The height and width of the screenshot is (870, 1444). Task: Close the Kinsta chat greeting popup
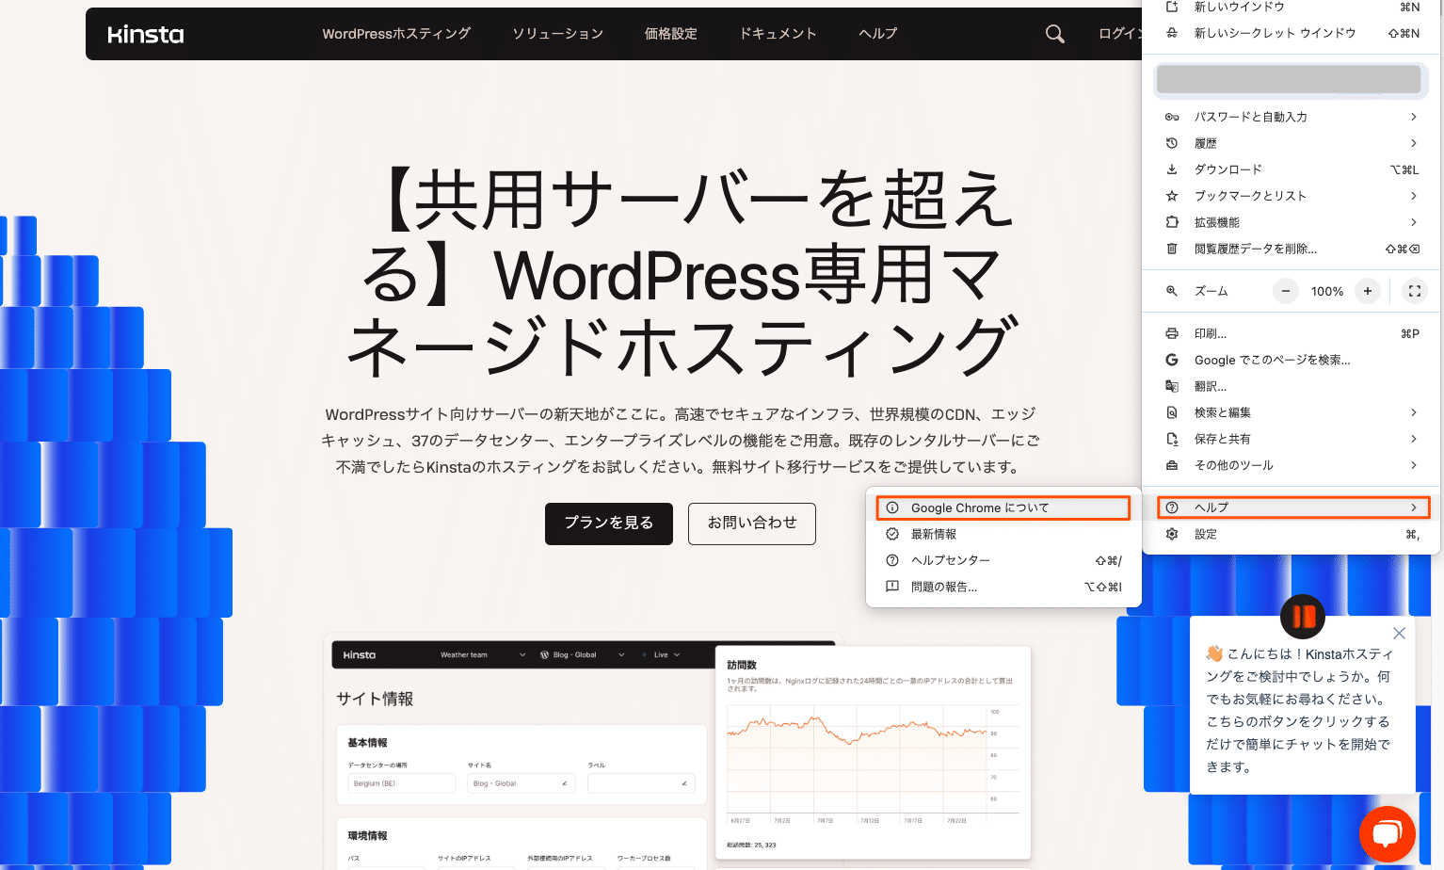[1399, 633]
